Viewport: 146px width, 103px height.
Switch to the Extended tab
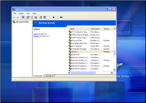(38, 76)
